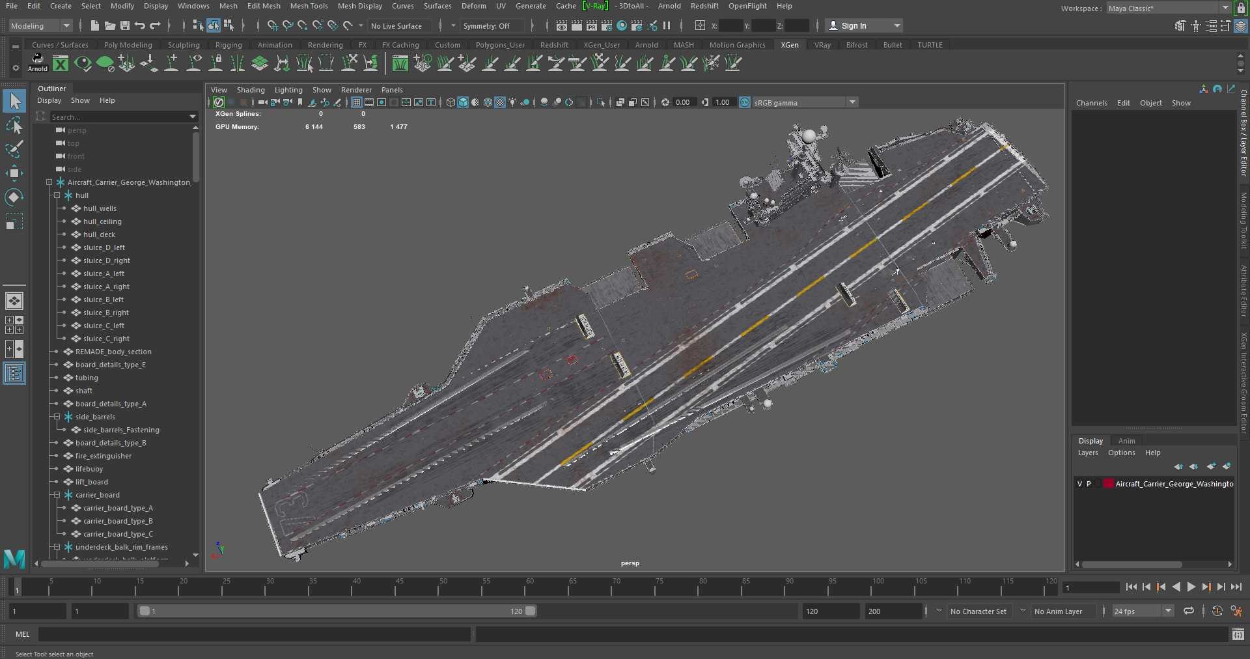Click the New scene icon
This screenshot has height=659, width=1250.
(95, 25)
